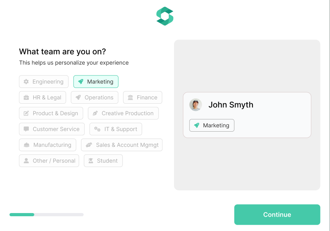The width and height of the screenshot is (330, 231).
Task: Click the speech bubble icon for Customer Service
Action: (26, 129)
